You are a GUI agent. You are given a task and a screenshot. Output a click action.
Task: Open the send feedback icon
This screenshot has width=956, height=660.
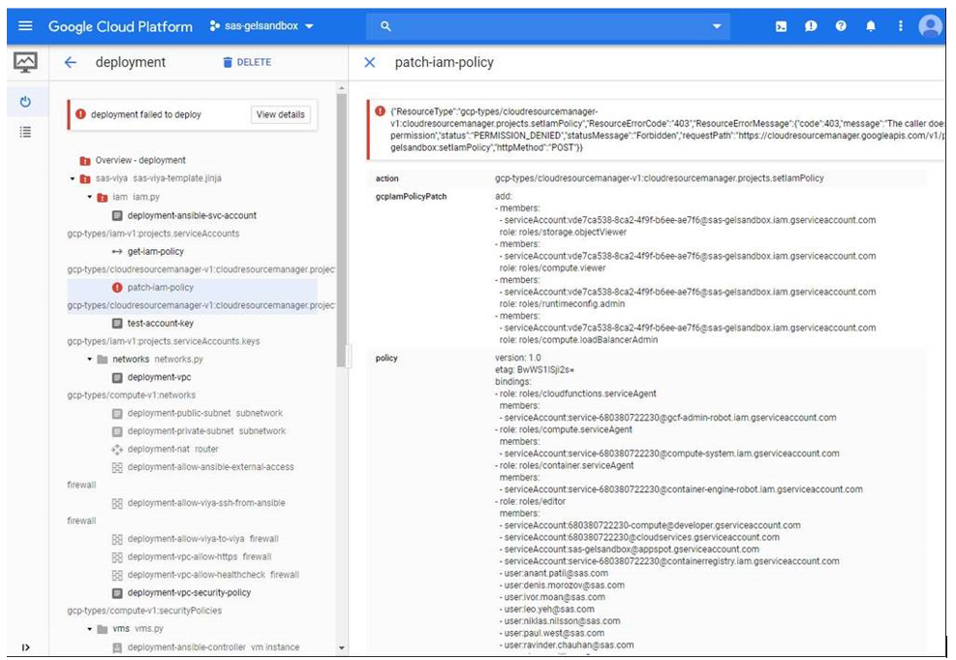click(x=811, y=26)
